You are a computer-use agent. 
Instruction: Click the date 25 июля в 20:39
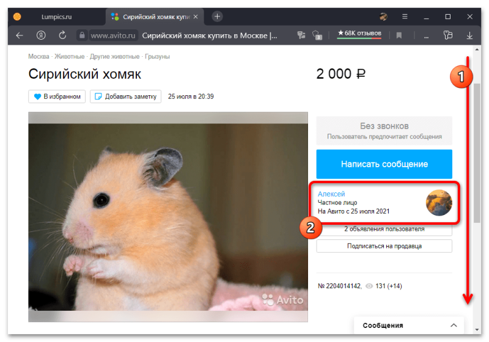point(191,96)
